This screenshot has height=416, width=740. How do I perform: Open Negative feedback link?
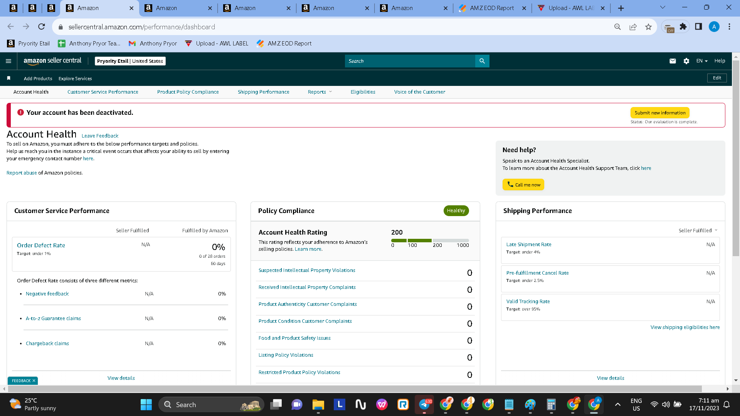click(x=47, y=294)
